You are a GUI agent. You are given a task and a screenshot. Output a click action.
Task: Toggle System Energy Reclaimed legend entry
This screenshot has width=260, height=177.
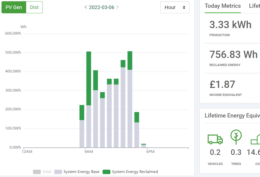[x=130, y=172]
